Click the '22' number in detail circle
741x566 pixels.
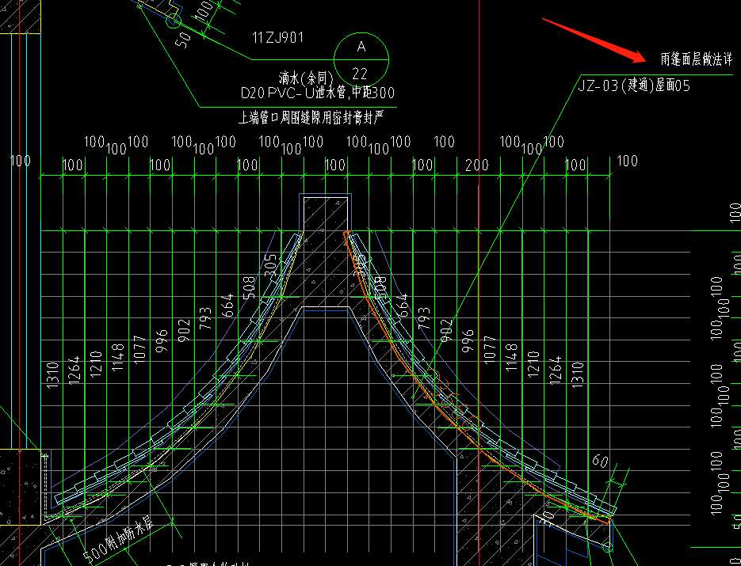click(x=360, y=74)
